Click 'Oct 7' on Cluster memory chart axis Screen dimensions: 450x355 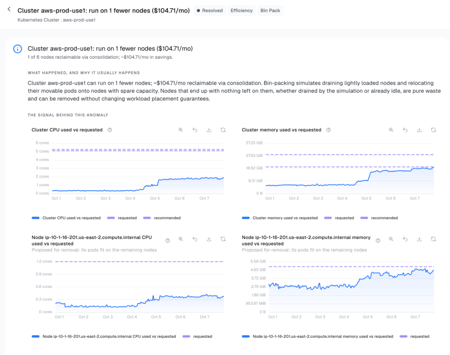[x=415, y=199]
